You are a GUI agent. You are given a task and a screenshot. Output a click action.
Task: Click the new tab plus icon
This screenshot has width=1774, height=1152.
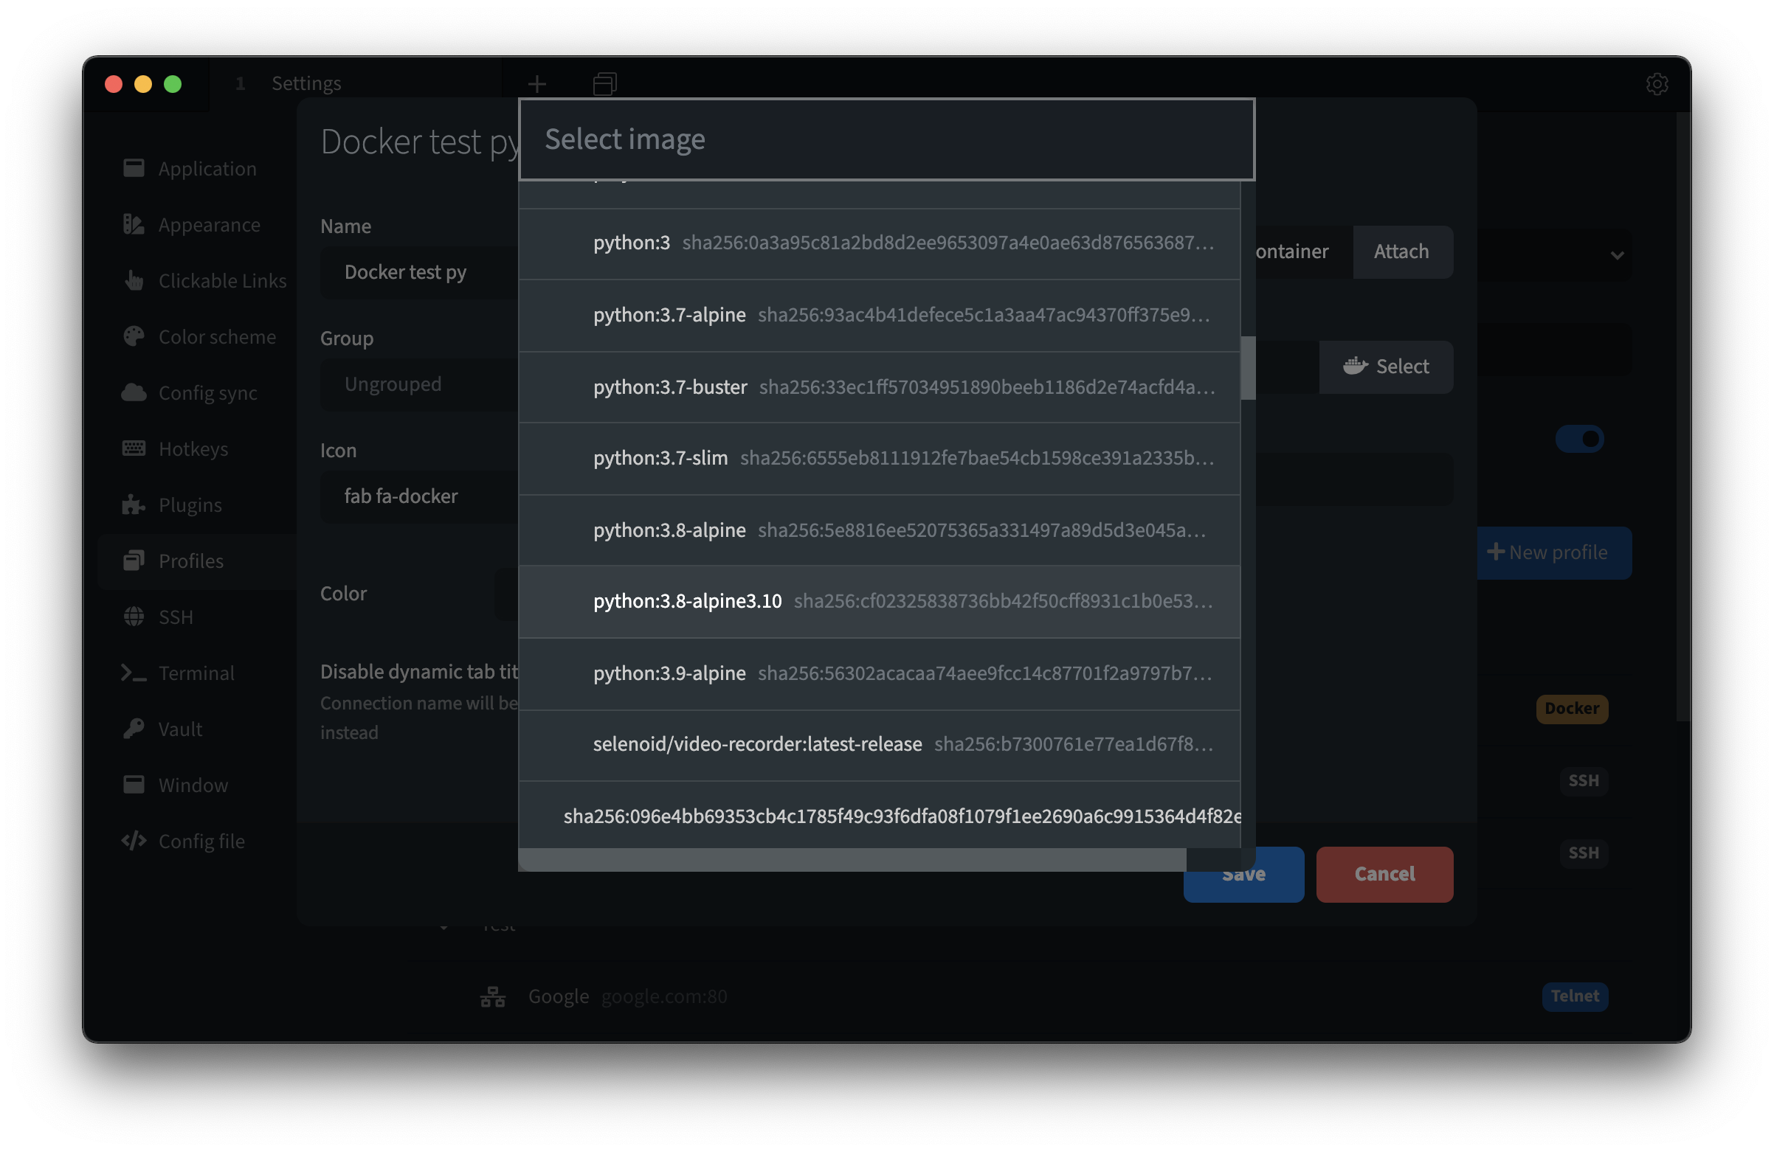click(x=536, y=83)
